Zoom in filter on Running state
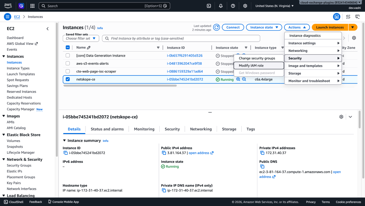Image resolution: width=365 pixels, height=206 pixels. pyautogui.click(x=238, y=79)
